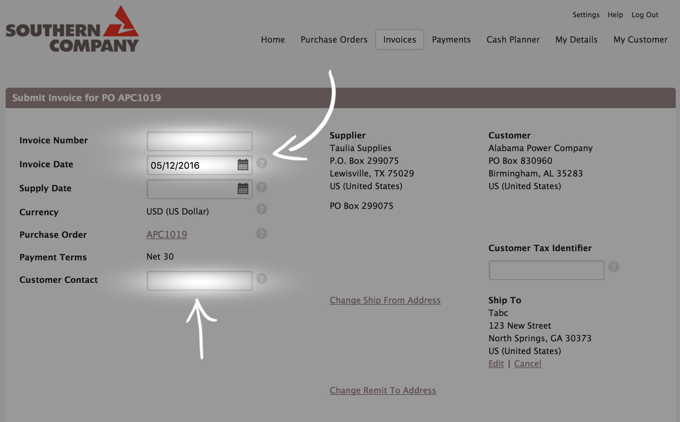Click the Customer Contact label
The width and height of the screenshot is (680, 422).
click(59, 280)
